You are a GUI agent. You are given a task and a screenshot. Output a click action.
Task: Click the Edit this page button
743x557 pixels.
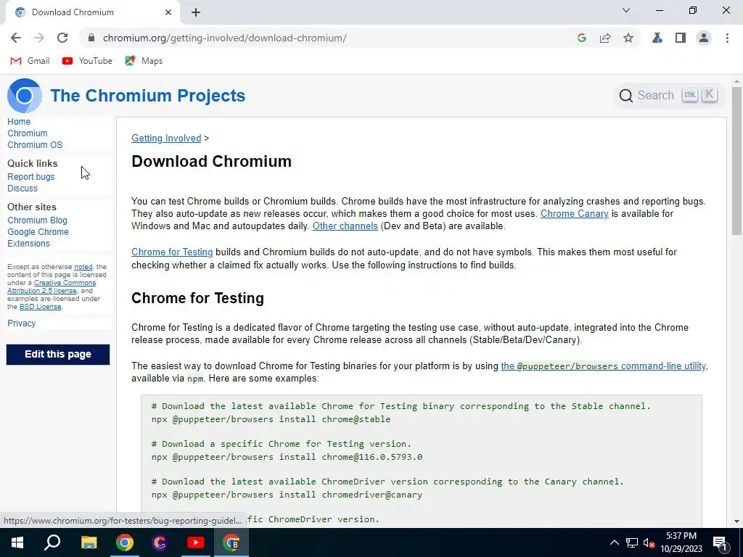tap(58, 354)
